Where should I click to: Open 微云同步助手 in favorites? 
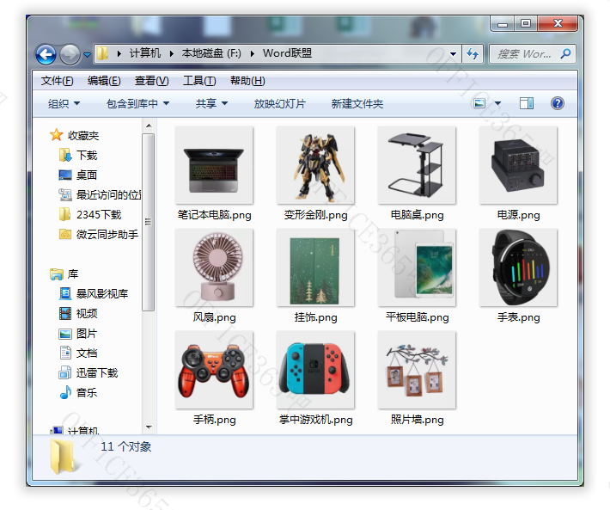click(x=99, y=235)
